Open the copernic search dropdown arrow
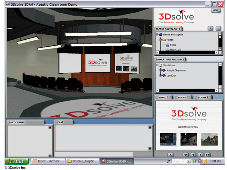Viewport: 227px width, 170px height. [188, 161]
